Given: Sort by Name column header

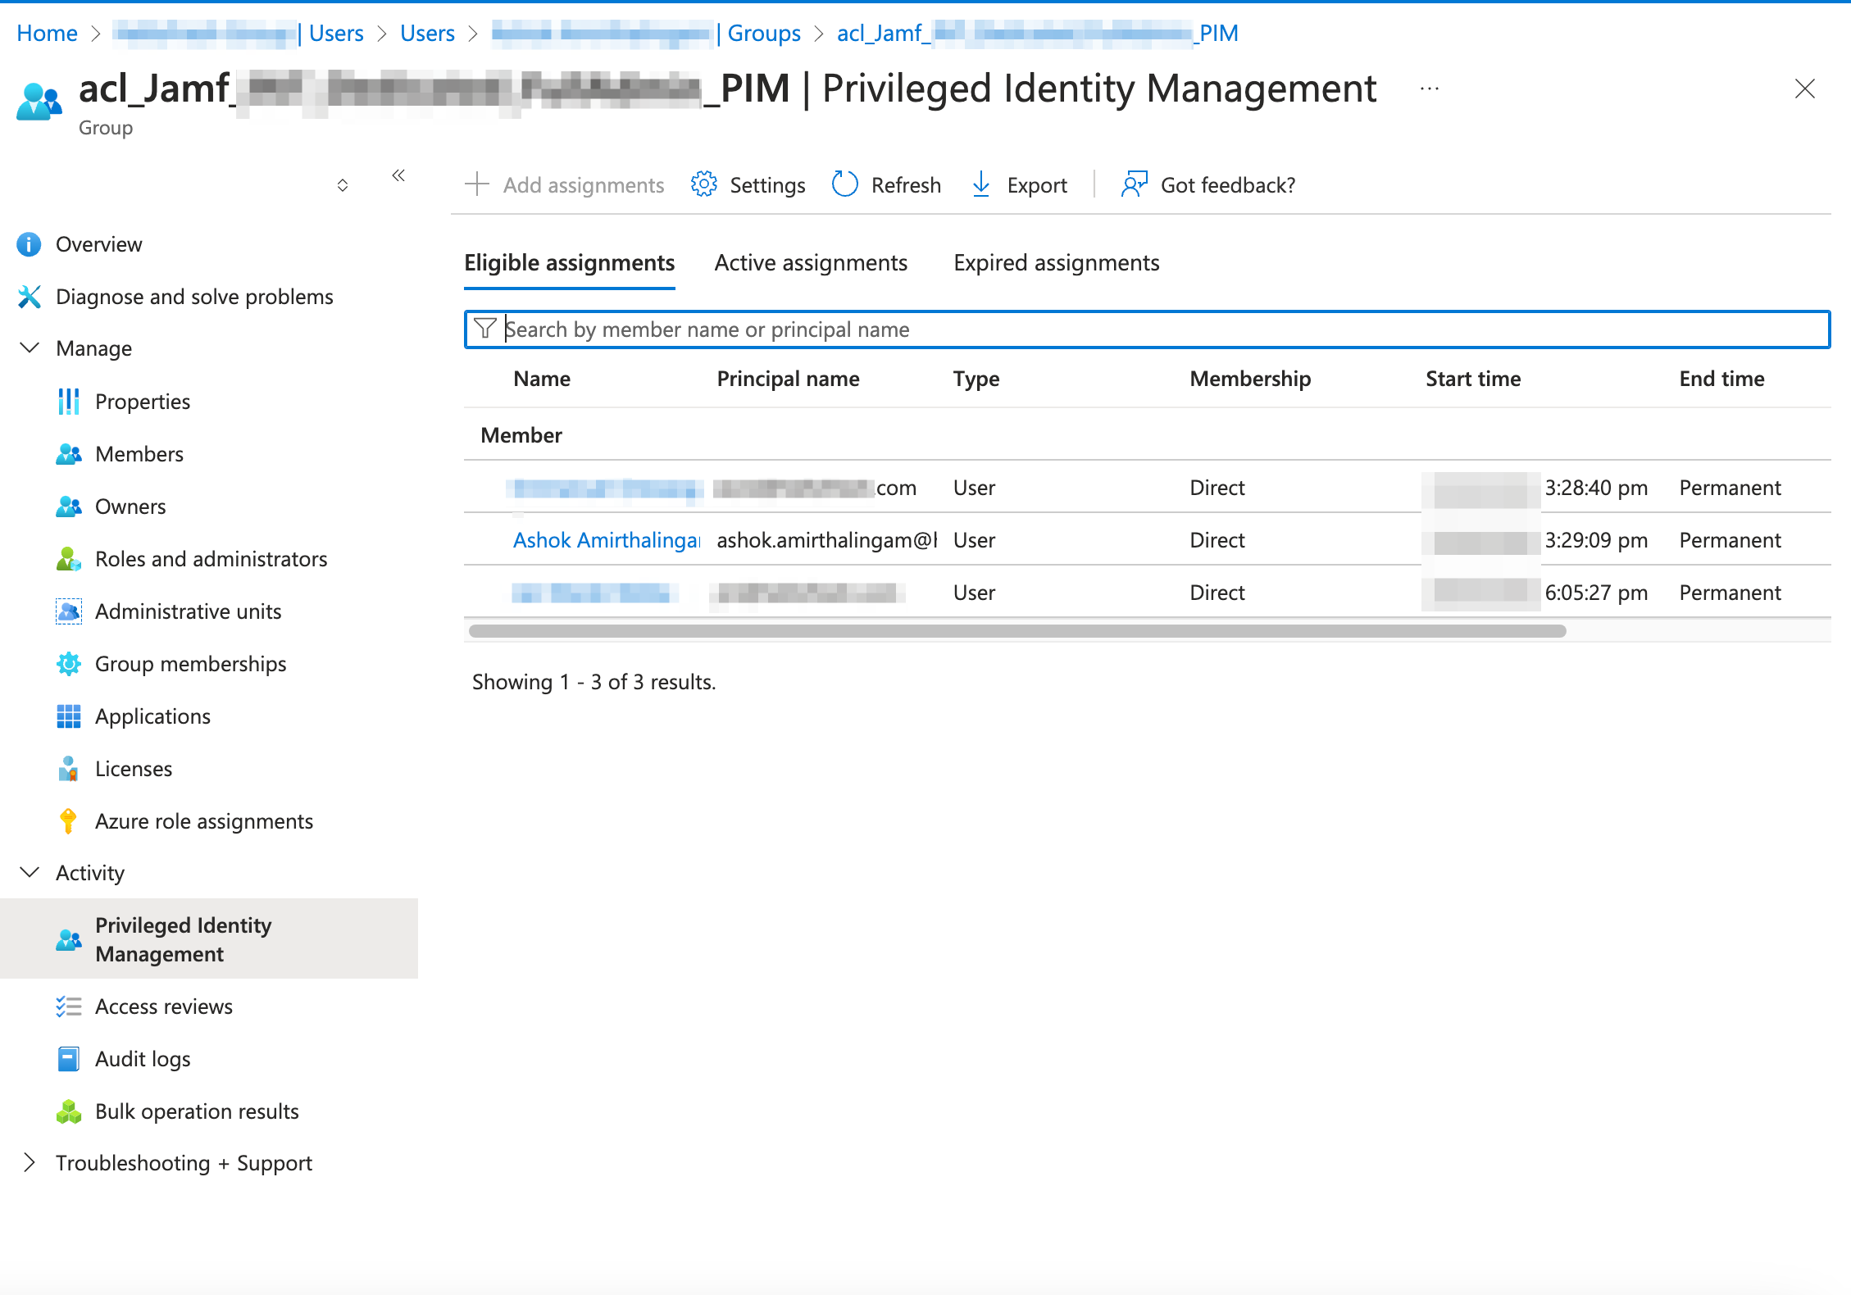Looking at the screenshot, I should click(x=542, y=379).
